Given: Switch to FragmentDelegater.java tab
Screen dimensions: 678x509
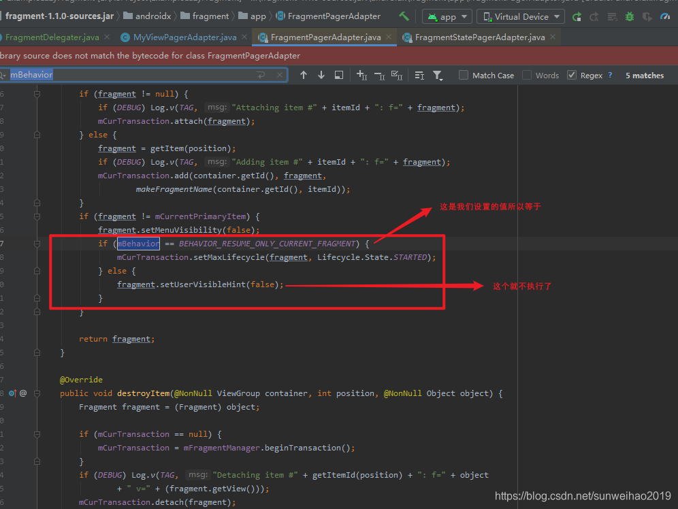Looking at the screenshot, I should (x=52, y=37).
